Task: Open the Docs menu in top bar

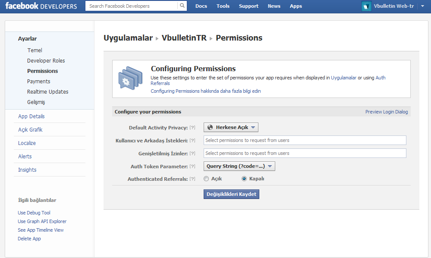Action: tap(201, 6)
